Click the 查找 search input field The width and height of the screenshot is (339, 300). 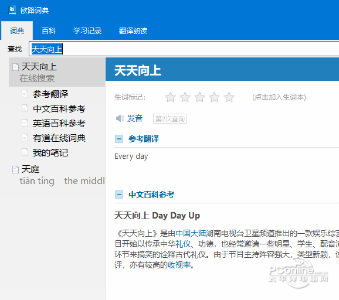pyautogui.click(x=184, y=49)
